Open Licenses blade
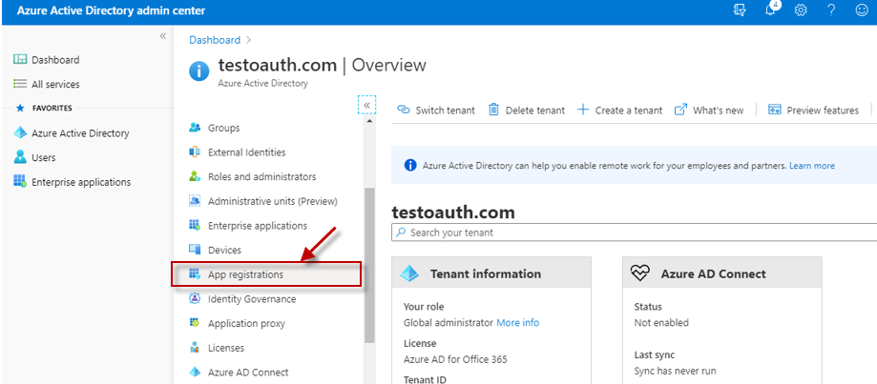 [x=226, y=348]
